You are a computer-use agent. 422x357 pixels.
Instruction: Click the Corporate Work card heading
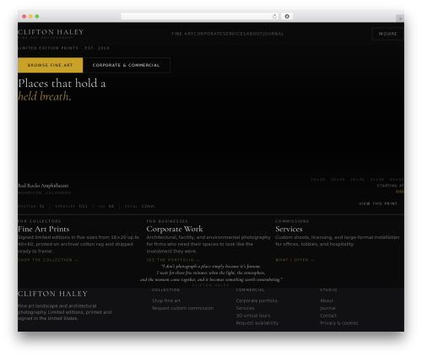(x=175, y=229)
